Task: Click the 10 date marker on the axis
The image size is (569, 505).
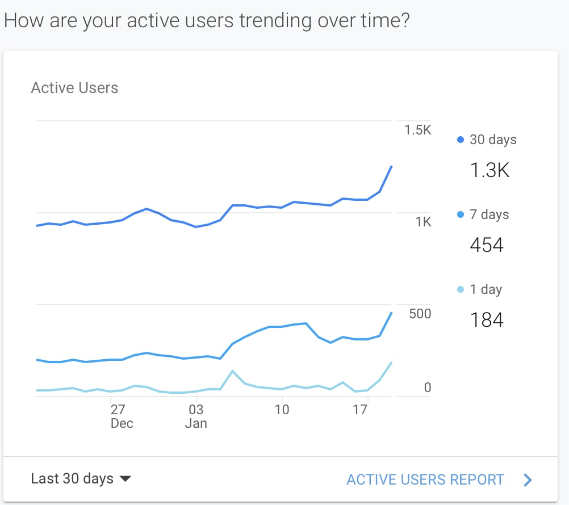Action: (x=282, y=410)
